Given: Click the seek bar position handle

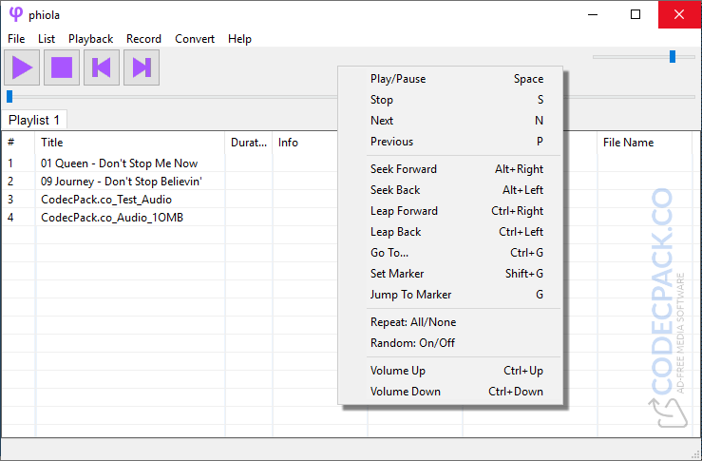Looking at the screenshot, I should (9, 96).
